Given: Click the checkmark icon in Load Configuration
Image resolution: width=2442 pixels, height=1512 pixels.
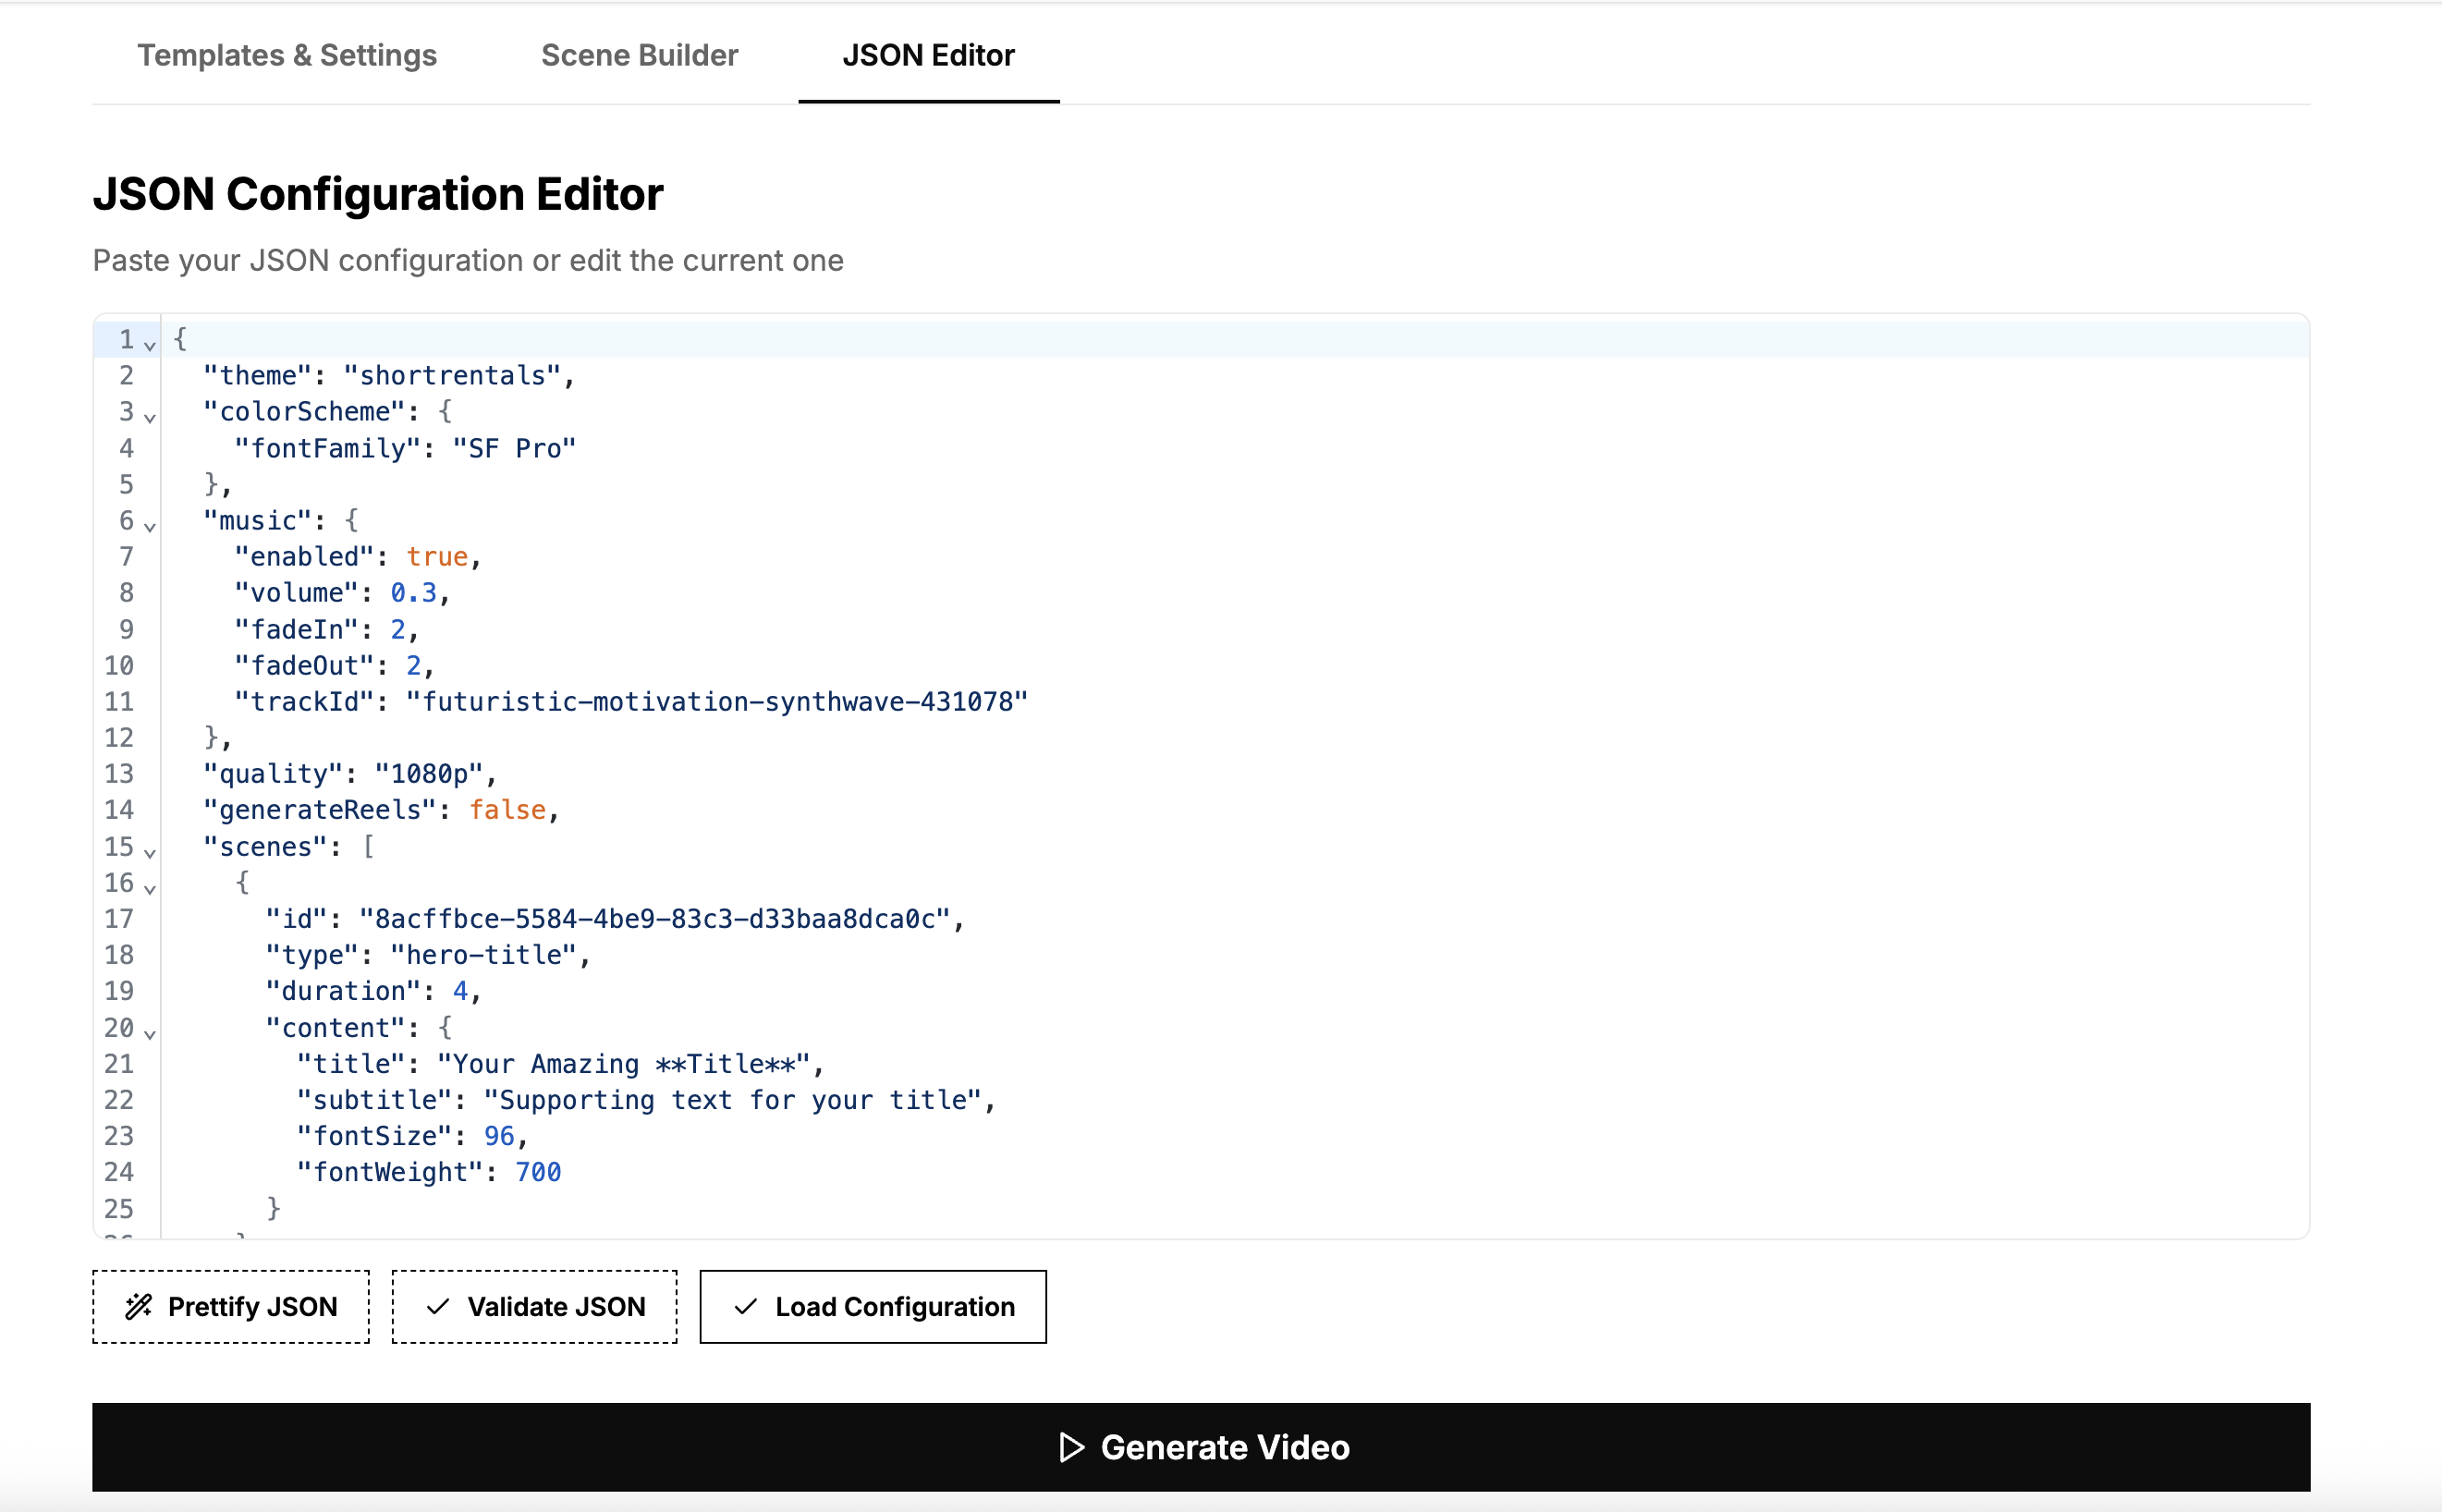Looking at the screenshot, I should [745, 1306].
